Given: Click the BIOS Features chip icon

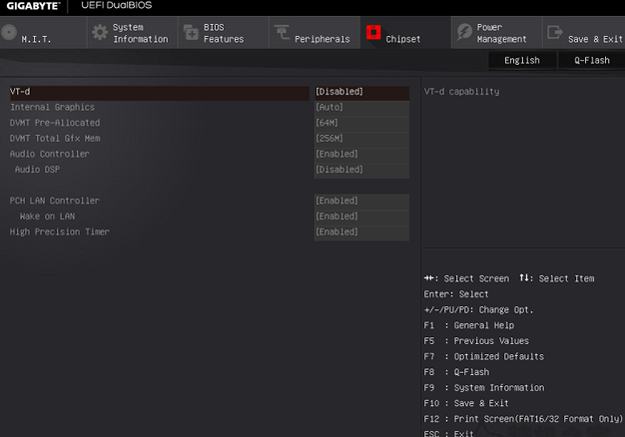Looking at the screenshot, I should point(191,32).
